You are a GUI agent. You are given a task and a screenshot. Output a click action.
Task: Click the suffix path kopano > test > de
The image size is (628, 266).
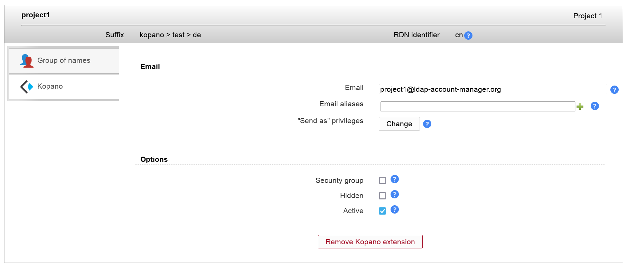click(x=170, y=35)
